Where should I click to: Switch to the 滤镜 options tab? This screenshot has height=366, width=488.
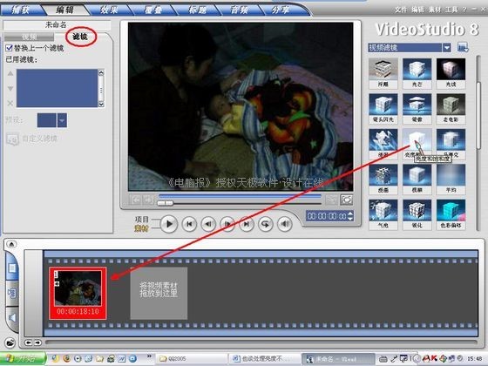(x=80, y=37)
